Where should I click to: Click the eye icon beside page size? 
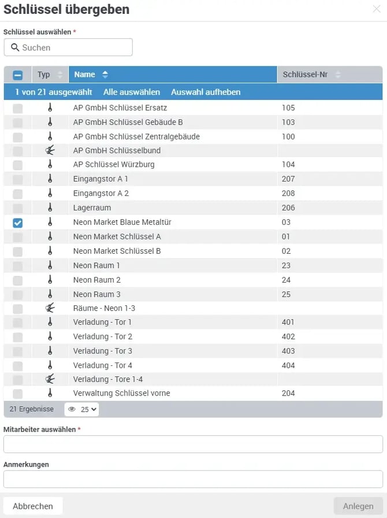72,409
